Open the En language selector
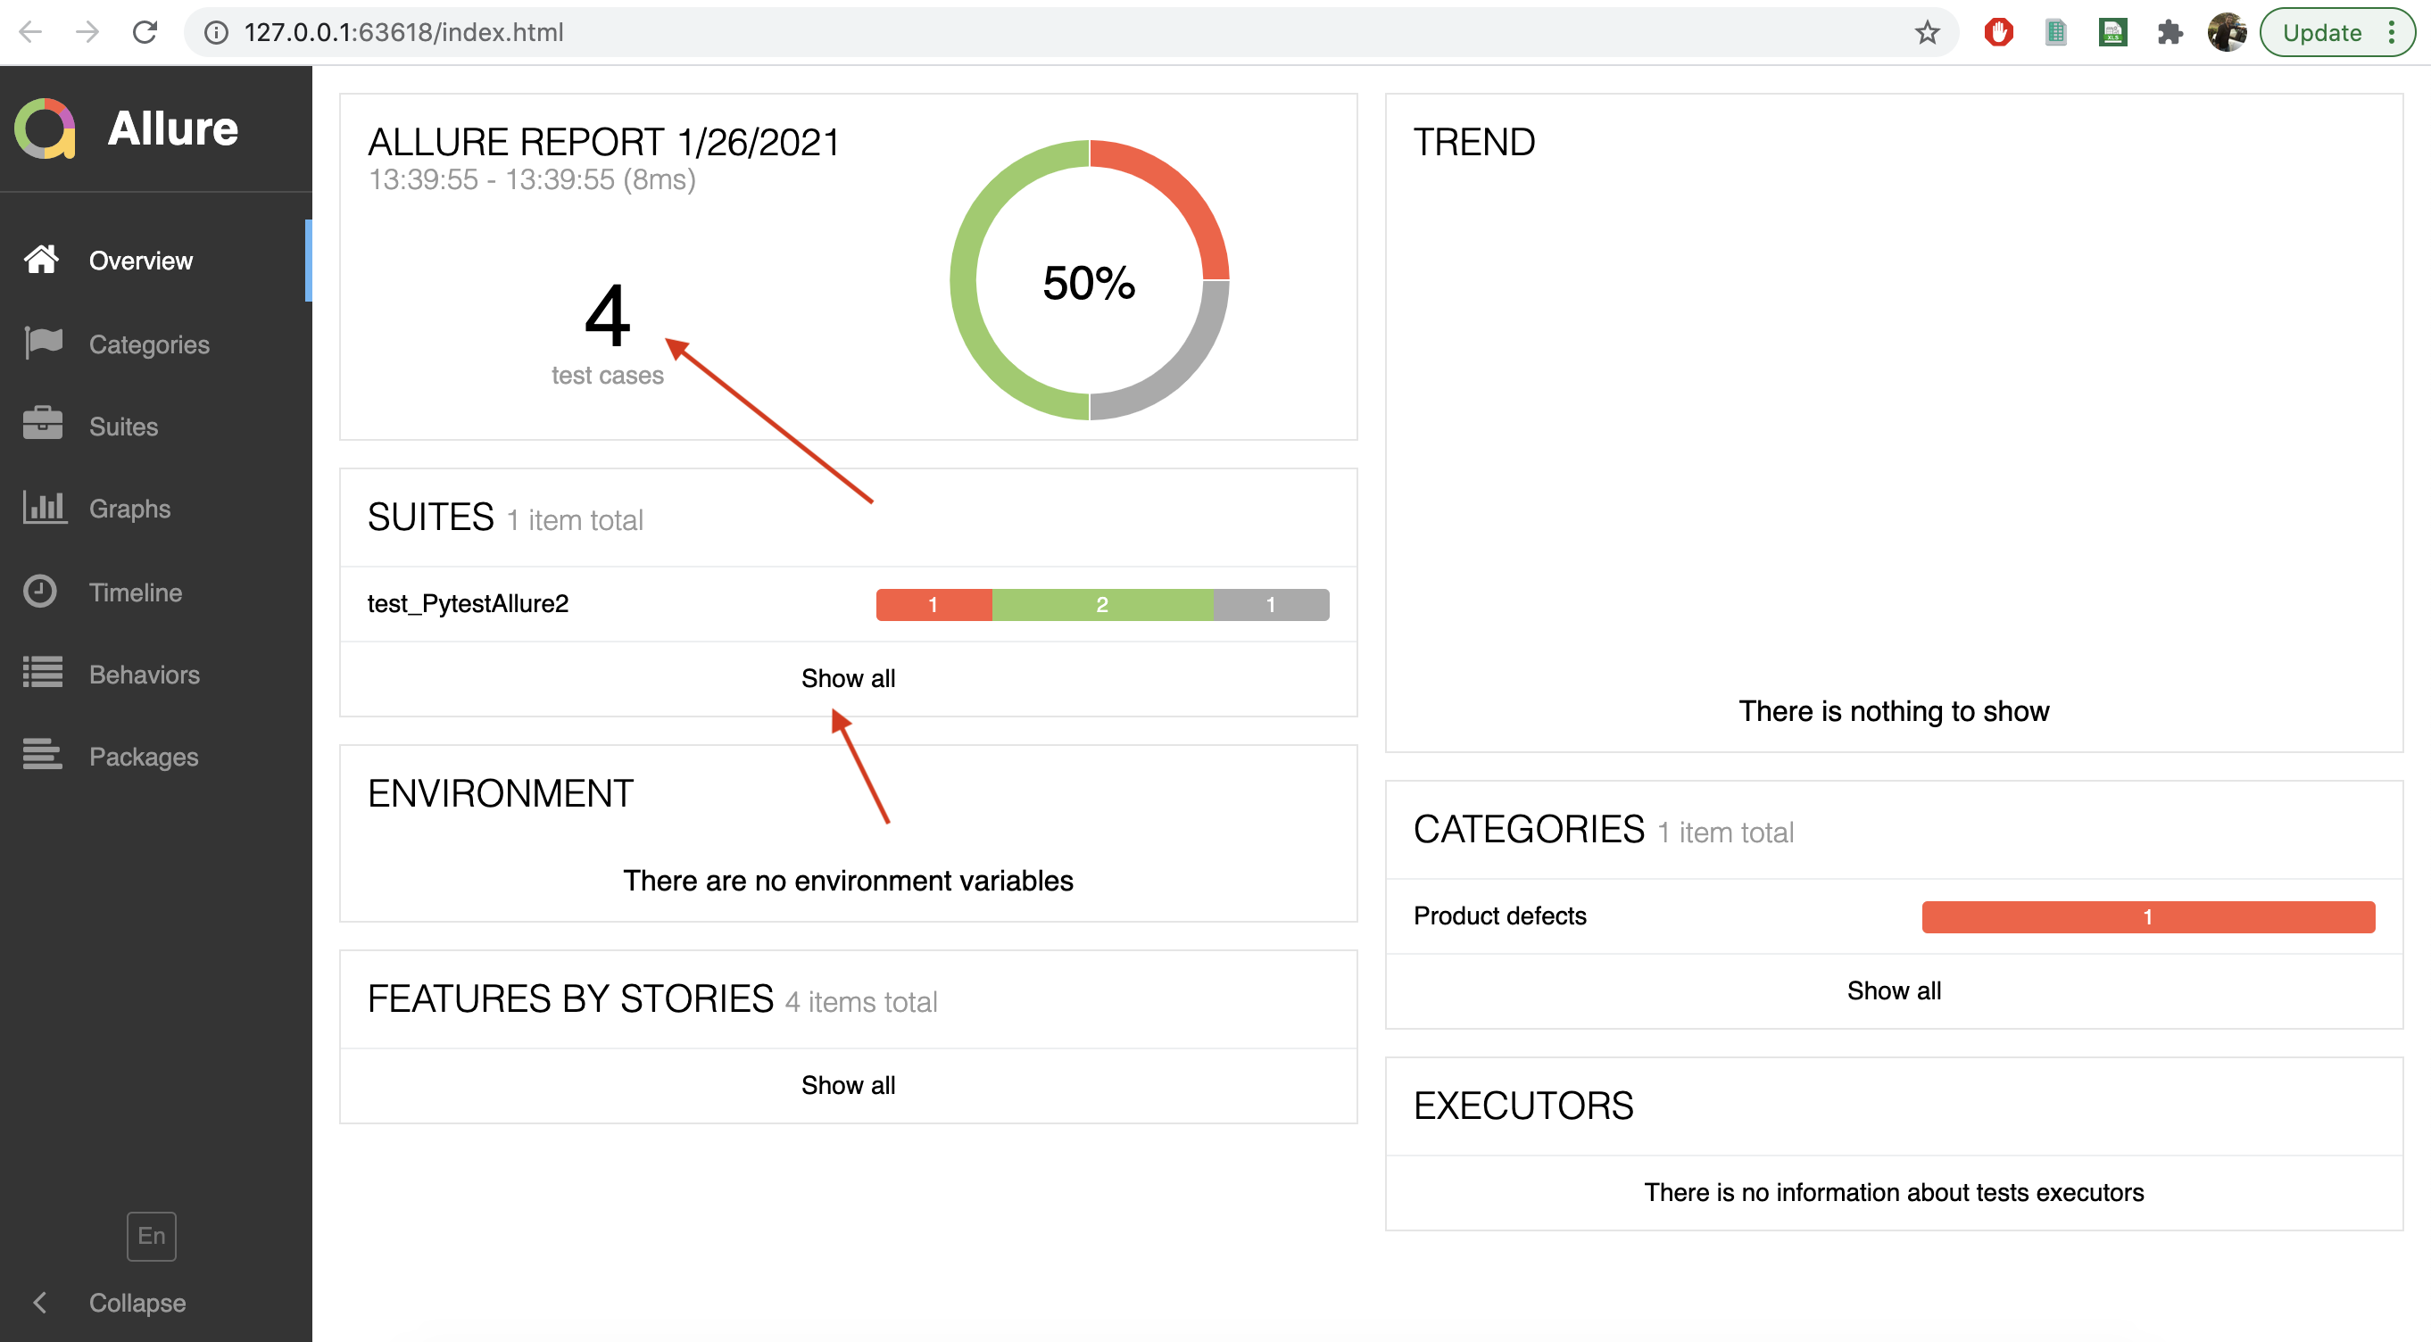This screenshot has height=1342, width=2431. tap(150, 1235)
